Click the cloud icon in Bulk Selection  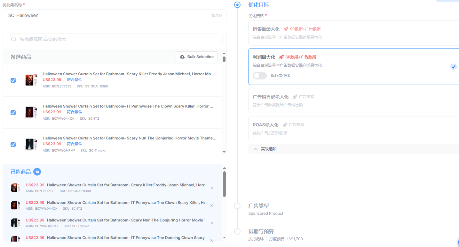tap(182, 57)
